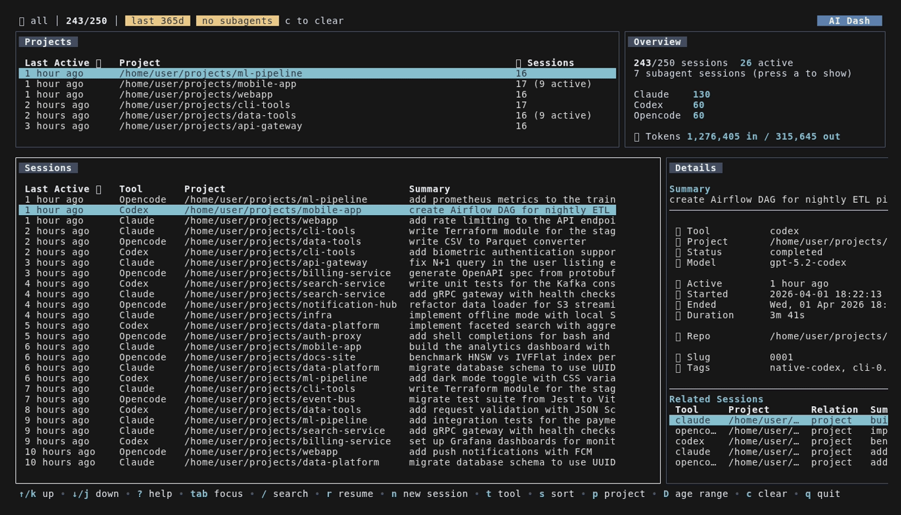
Task: Select session "implement offline mode with local S"
Action: click(x=317, y=315)
